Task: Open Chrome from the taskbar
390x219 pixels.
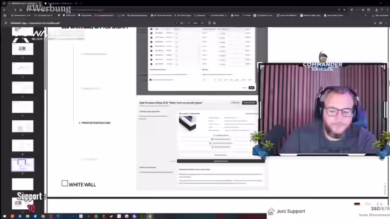Action: pyautogui.click(x=43, y=217)
